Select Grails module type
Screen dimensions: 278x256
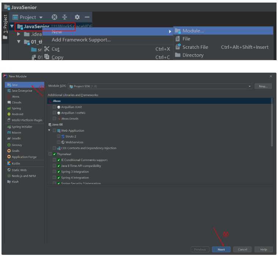point(25,151)
